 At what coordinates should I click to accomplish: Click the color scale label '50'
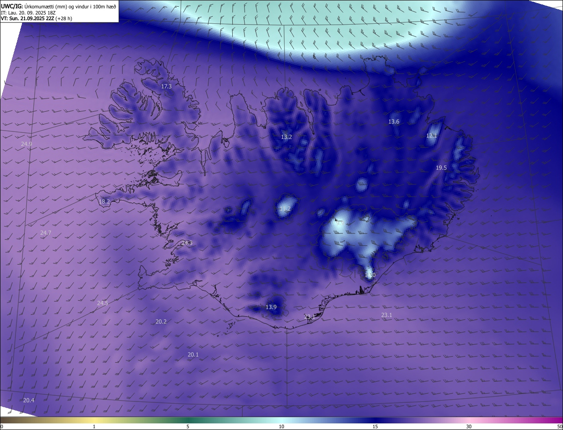click(559, 427)
